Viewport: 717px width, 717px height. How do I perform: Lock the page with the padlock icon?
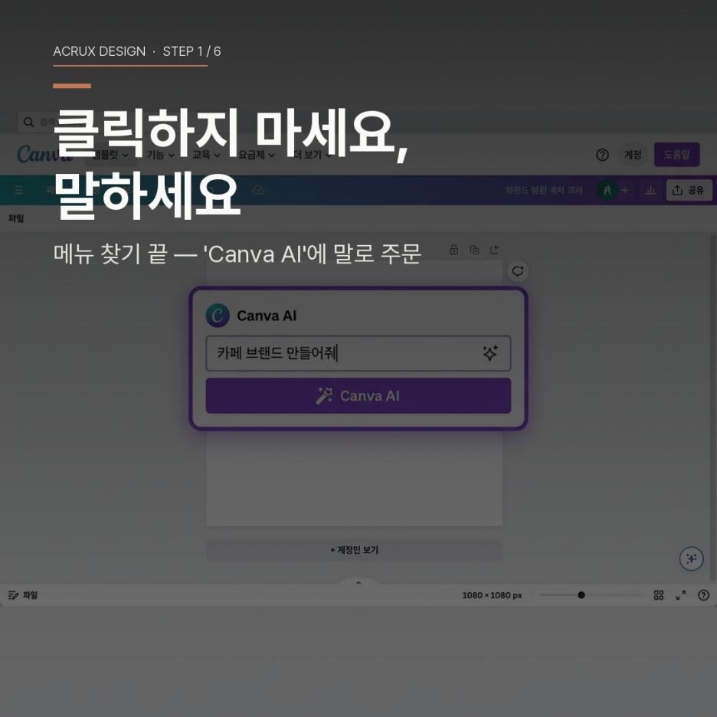tap(453, 250)
